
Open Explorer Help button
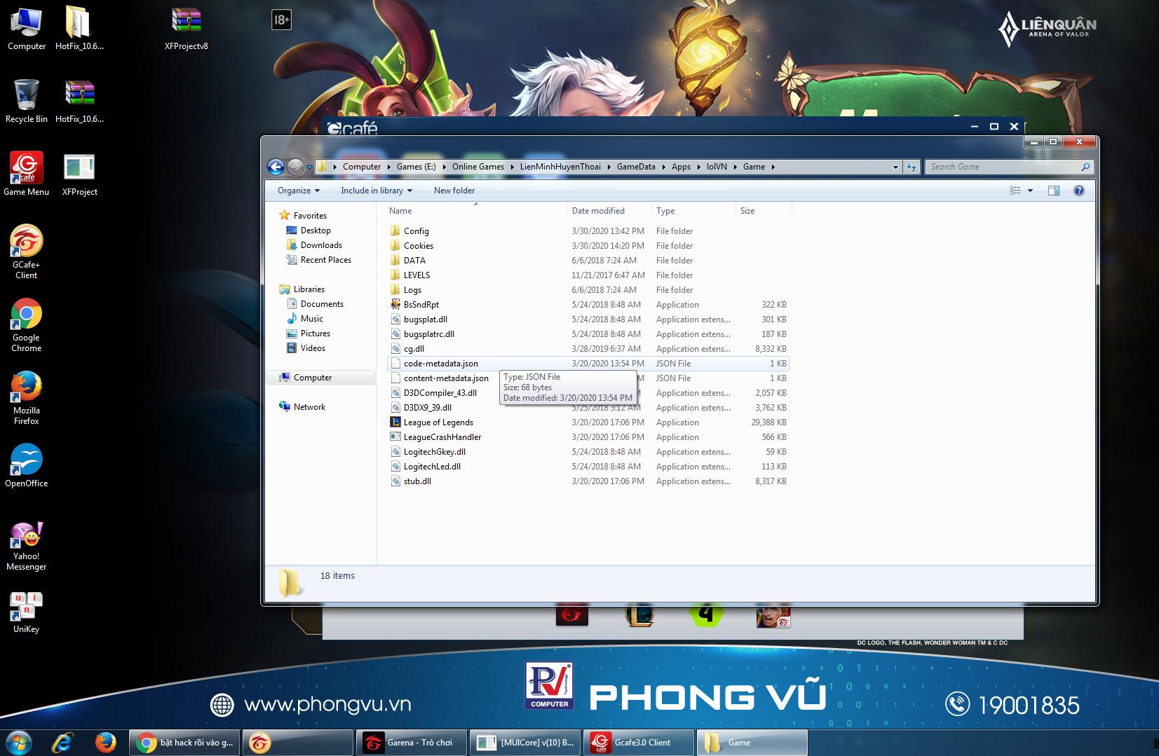1079,191
